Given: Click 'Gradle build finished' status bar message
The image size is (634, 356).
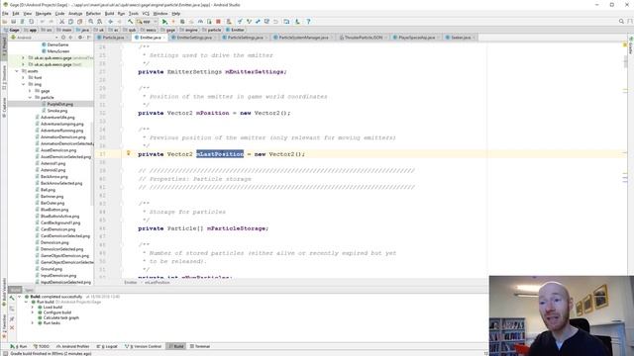Looking at the screenshot, I should pyautogui.click(x=51, y=354).
